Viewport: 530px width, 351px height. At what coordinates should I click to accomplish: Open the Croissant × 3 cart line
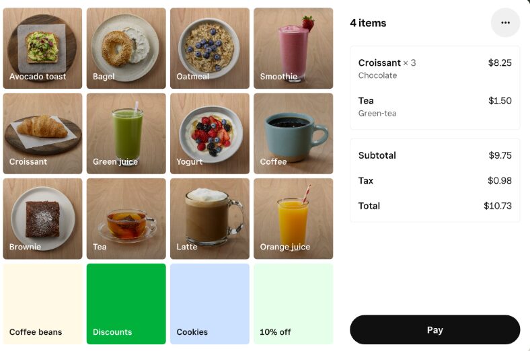coord(434,69)
